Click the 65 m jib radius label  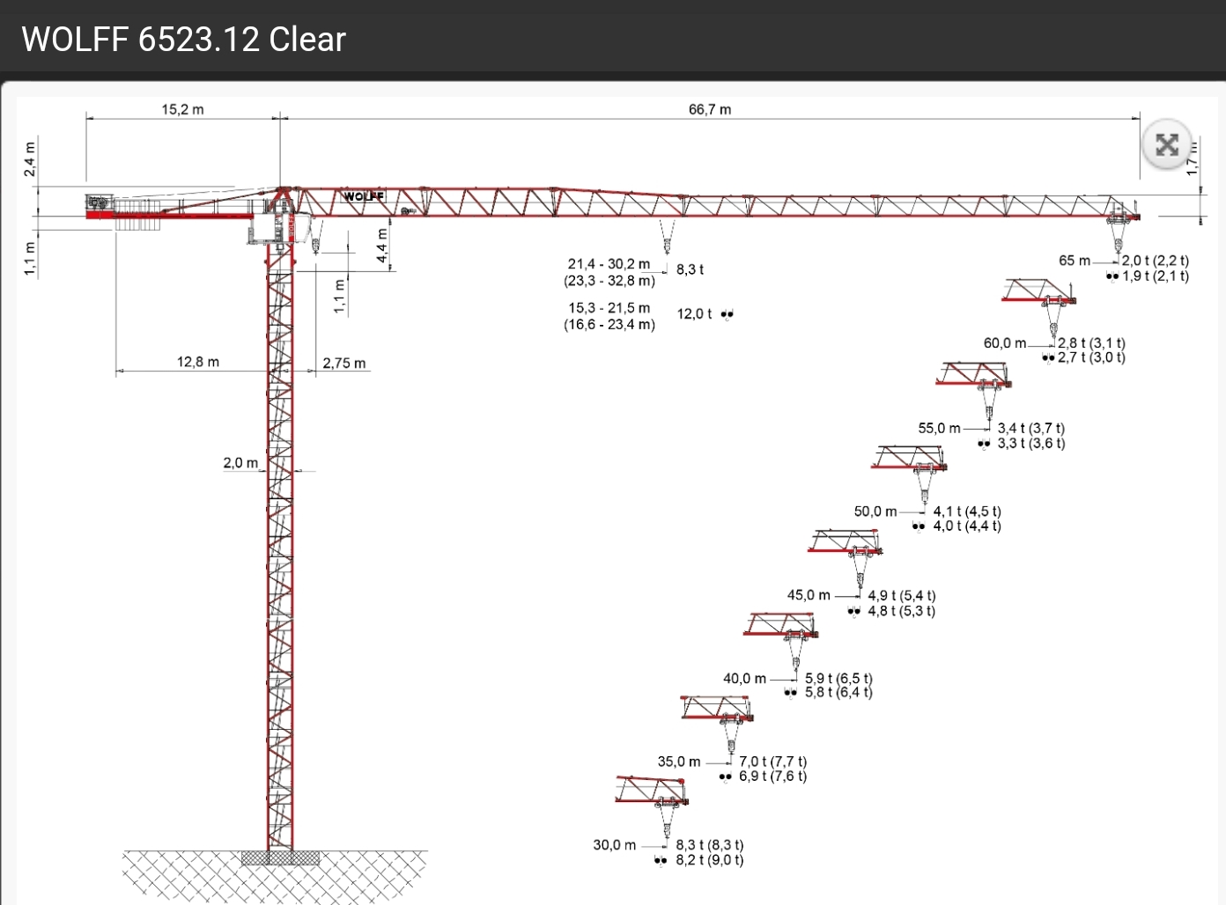pos(1075,261)
